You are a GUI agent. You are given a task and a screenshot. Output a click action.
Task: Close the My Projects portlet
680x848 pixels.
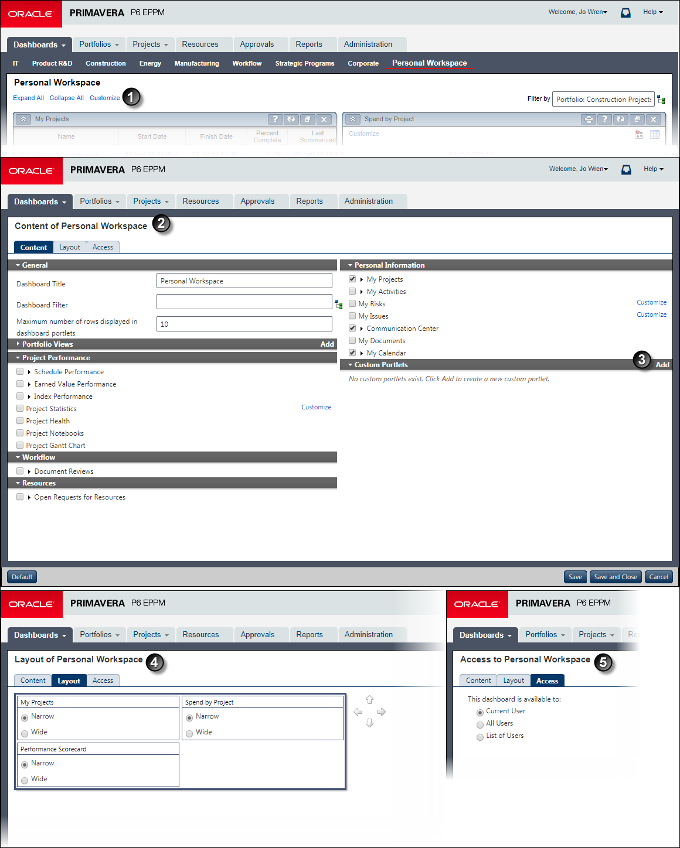click(324, 119)
